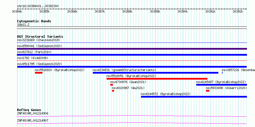
Task: Click the RefSeq Genes track title
Action: click(29, 110)
